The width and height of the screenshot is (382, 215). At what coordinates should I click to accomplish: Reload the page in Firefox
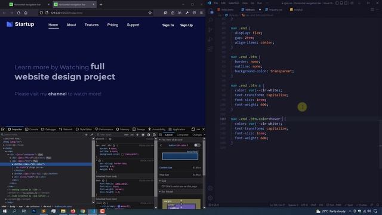[x=19, y=13]
